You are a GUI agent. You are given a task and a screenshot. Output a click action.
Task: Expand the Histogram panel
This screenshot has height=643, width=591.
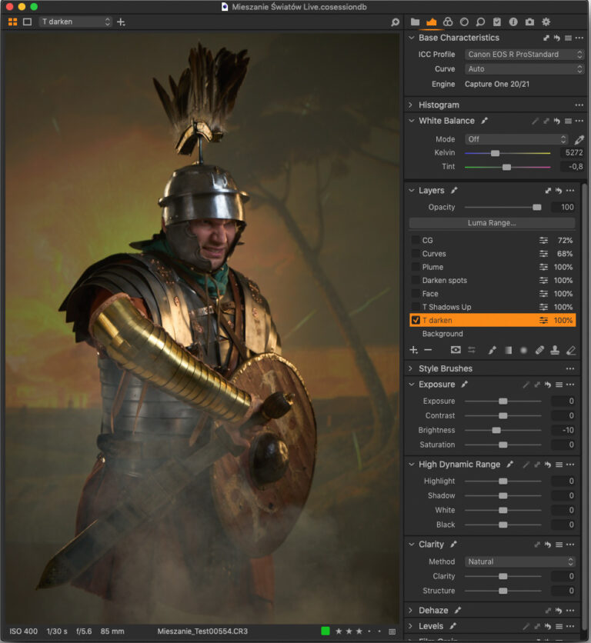410,105
